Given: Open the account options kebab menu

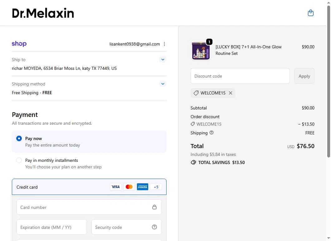Looking at the screenshot, I should [x=164, y=44].
